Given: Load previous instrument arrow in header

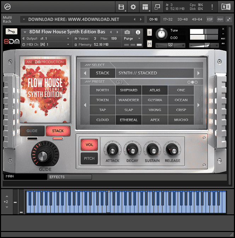Looking at the screenshot, I should (x=111, y=32).
